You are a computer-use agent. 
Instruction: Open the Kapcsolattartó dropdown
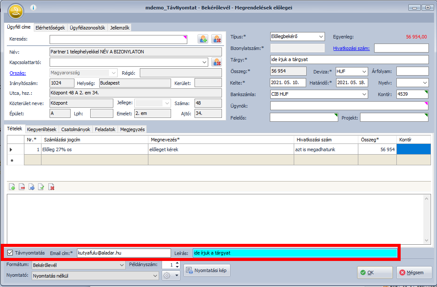tap(205, 62)
